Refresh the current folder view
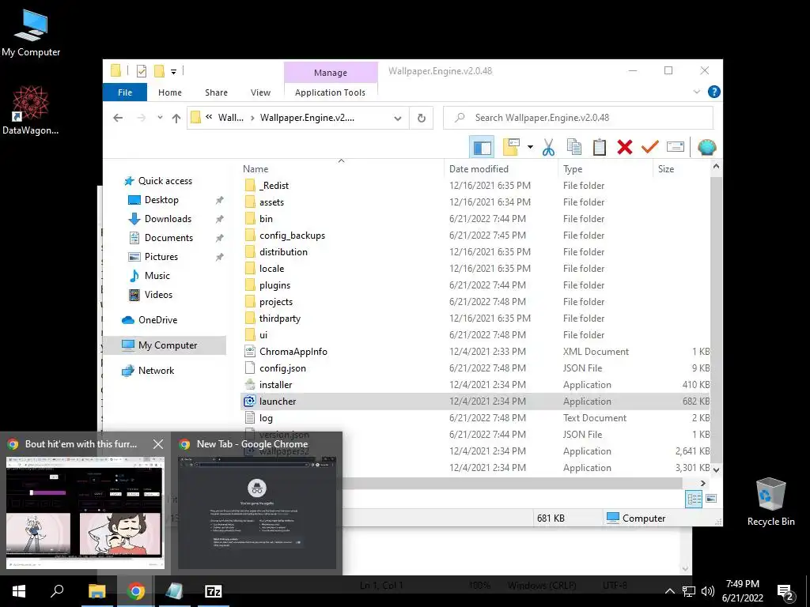The height and width of the screenshot is (607, 810). [422, 119]
